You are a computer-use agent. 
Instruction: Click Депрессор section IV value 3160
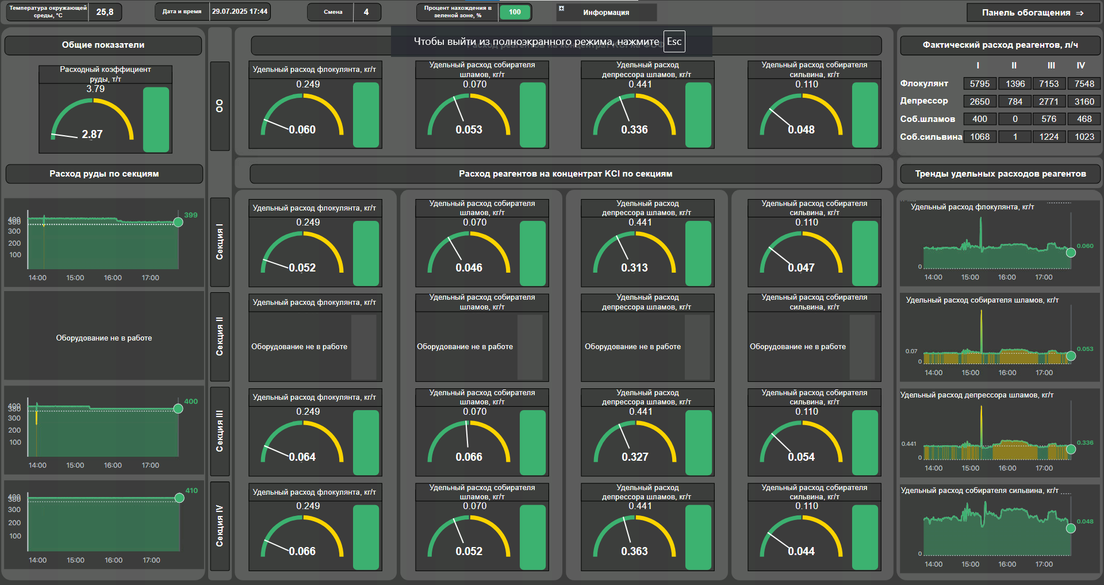click(1084, 101)
